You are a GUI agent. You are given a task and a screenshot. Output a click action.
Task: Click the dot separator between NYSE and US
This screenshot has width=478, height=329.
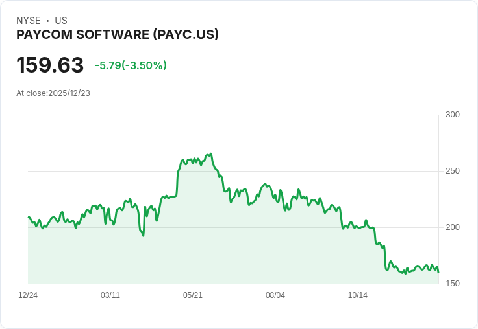tap(47, 21)
